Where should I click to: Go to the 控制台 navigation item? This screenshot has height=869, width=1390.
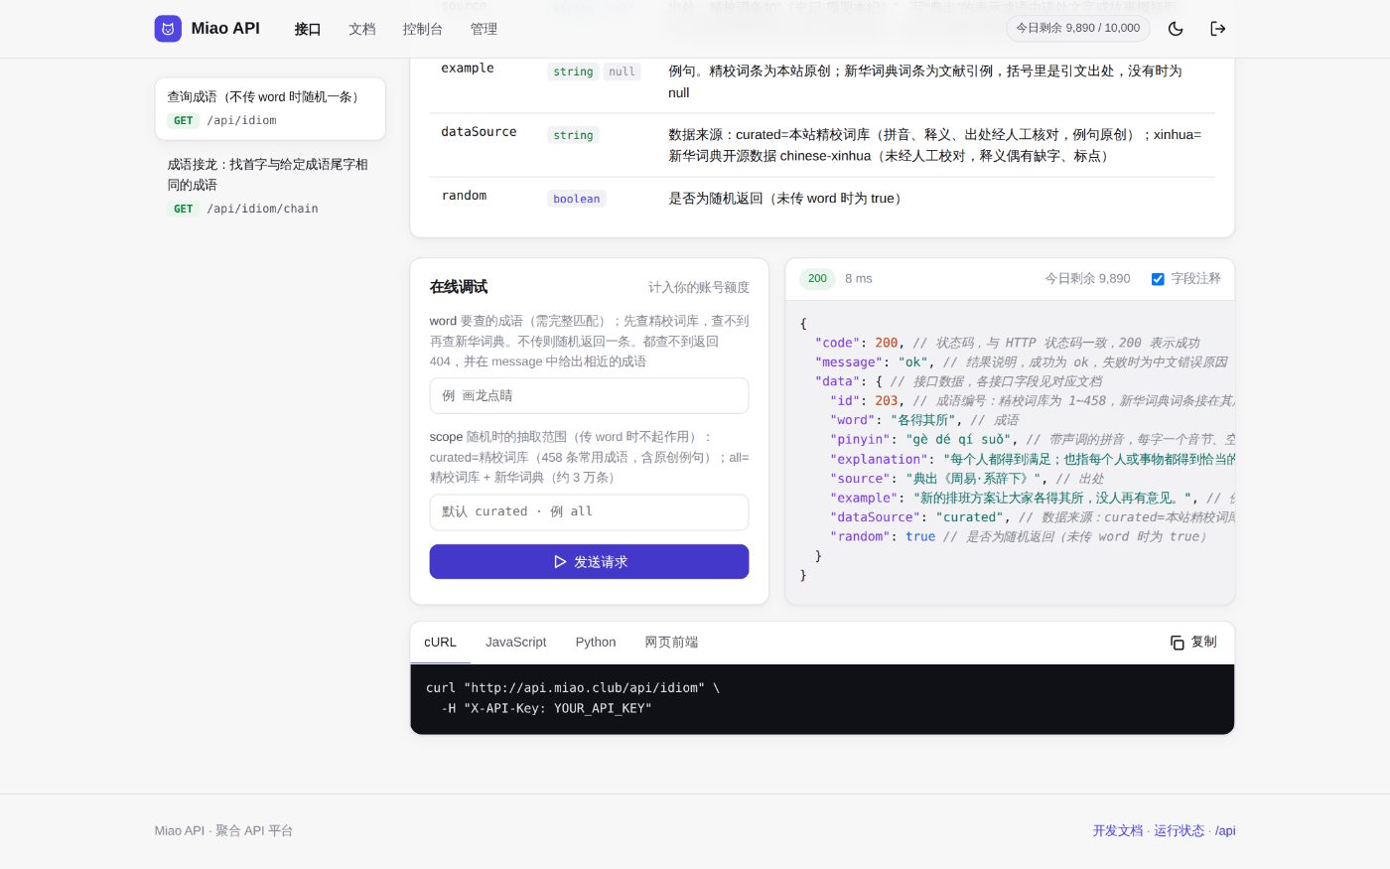pos(423,29)
